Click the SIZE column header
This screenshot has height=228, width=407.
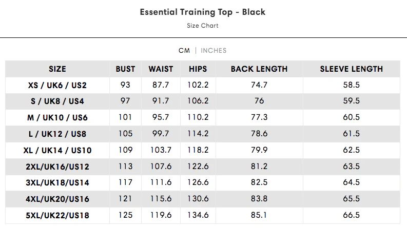click(x=57, y=69)
